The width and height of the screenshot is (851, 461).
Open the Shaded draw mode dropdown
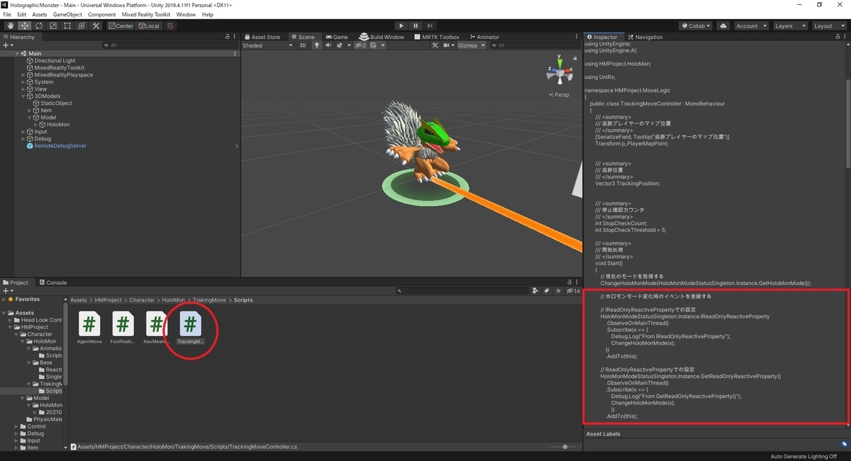267,45
